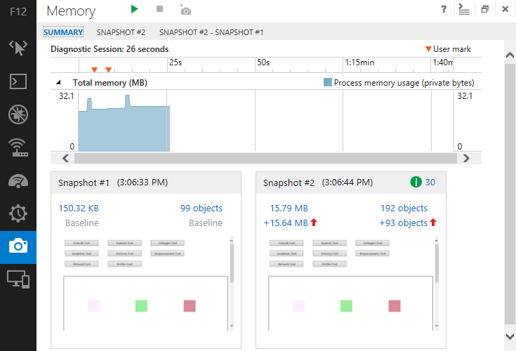Screen dimensions: 516x351
Task: Click the timeline's right scroll arrow
Action: (x=466, y=159)
